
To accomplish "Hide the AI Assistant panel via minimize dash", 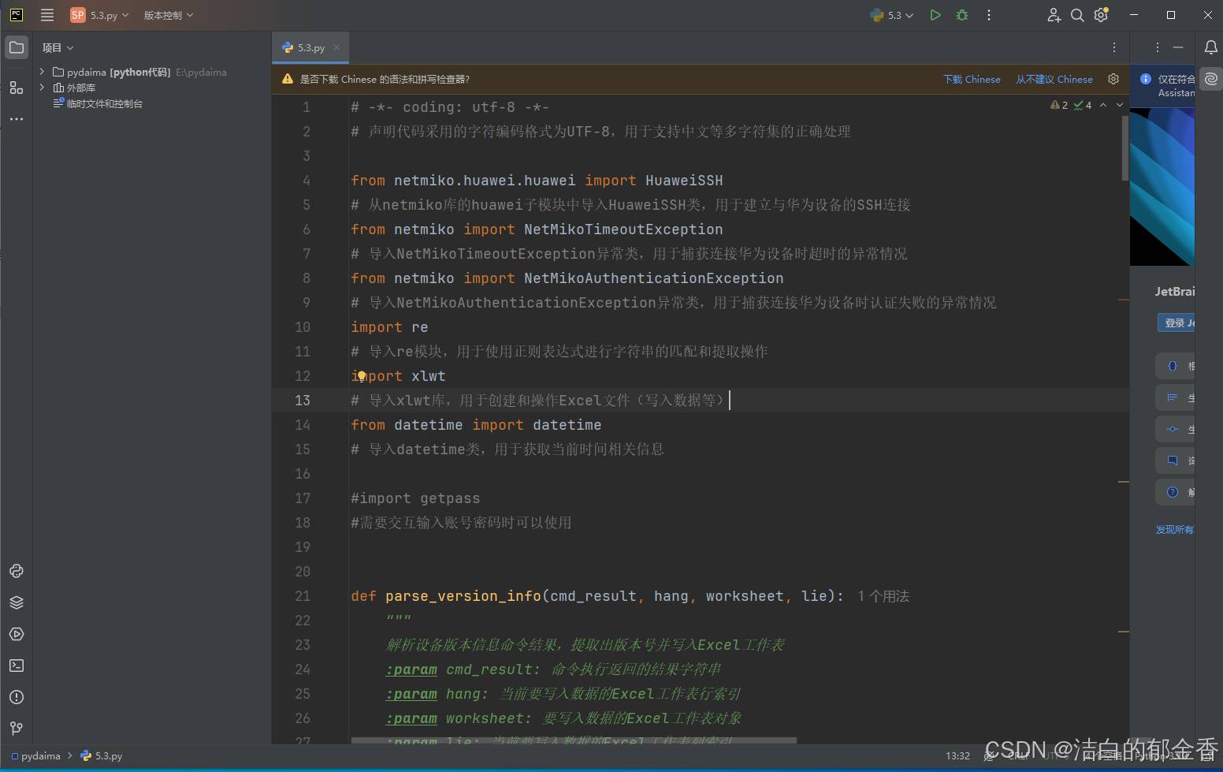I will [1178, 48].
